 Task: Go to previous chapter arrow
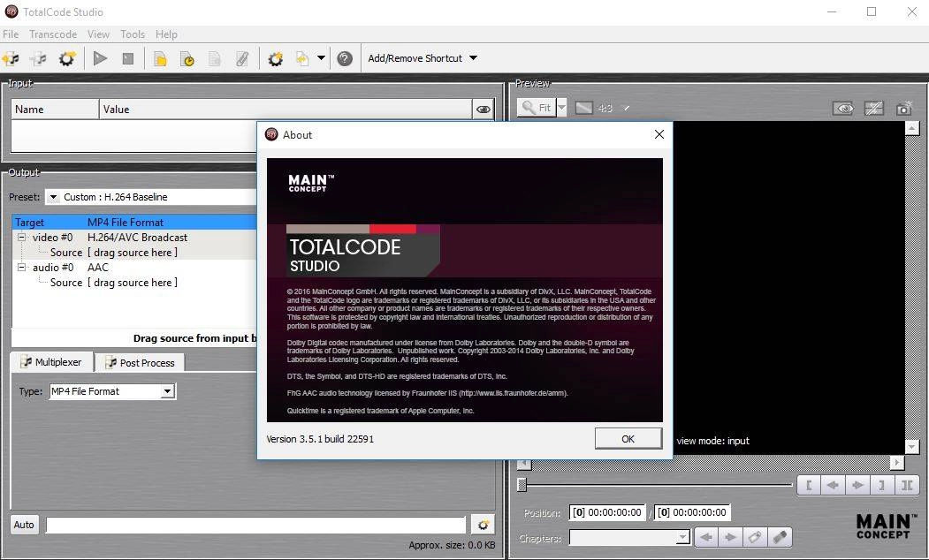[x=705, y=538]
